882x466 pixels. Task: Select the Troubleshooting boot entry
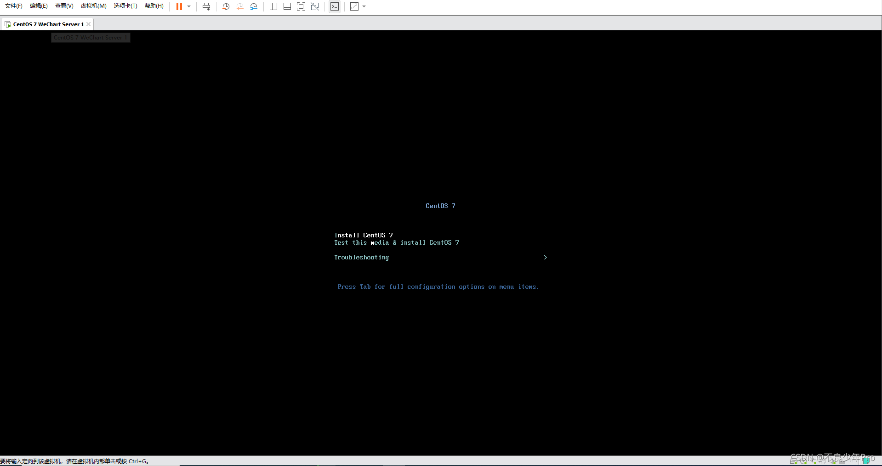pos(361,258)
